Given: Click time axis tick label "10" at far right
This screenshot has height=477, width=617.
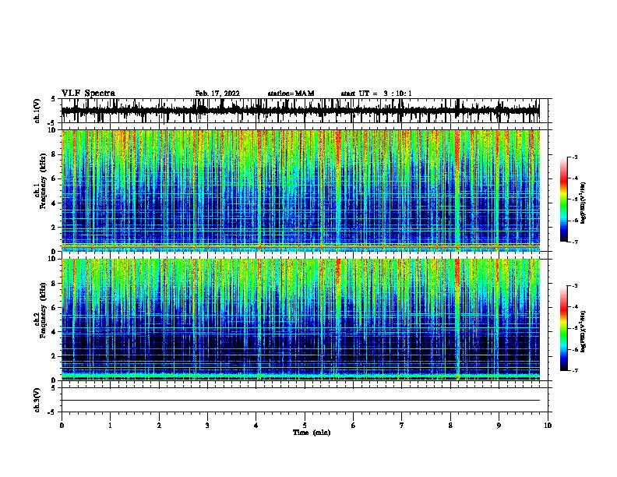Looking at the screenshot, I should pyautogui.click(x=548, y=425).
